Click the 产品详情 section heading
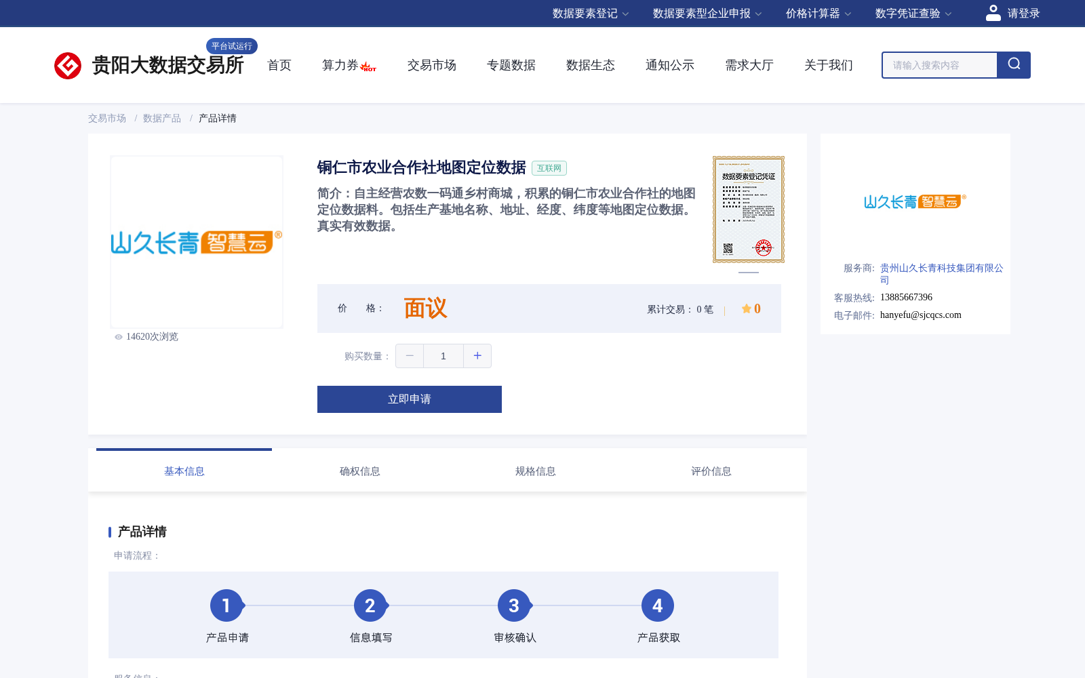 click(142, 532)
